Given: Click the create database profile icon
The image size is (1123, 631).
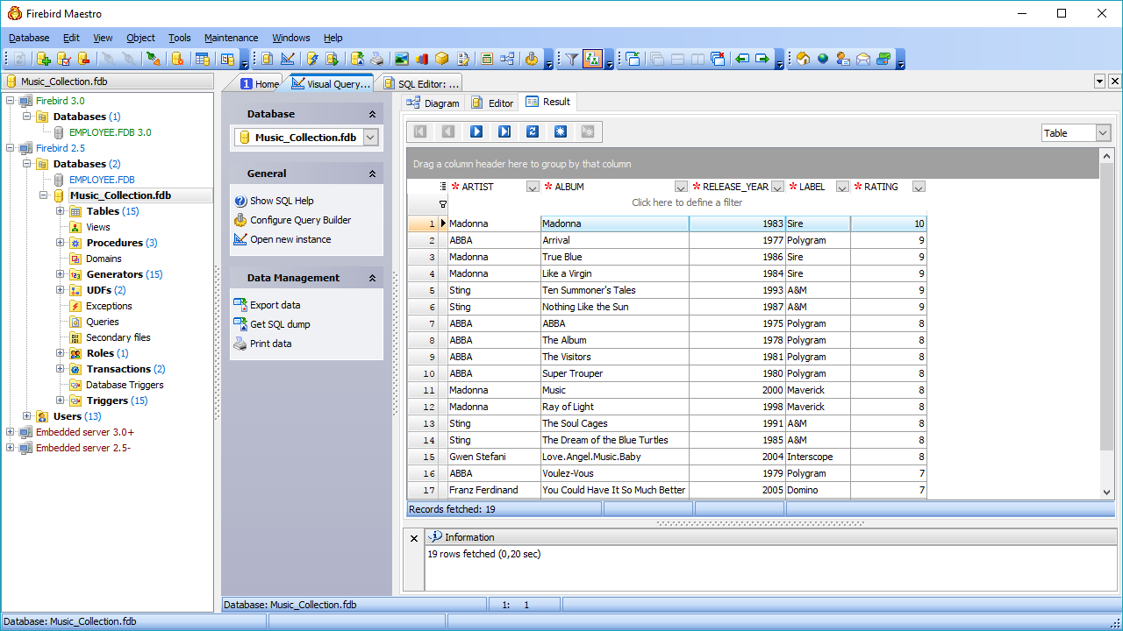Looking at the screenshot, I should pyautogui.click(x=43, y=59).
